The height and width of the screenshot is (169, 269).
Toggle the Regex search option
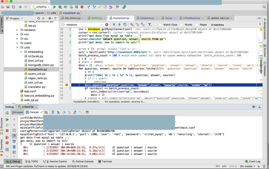(197, 25)
